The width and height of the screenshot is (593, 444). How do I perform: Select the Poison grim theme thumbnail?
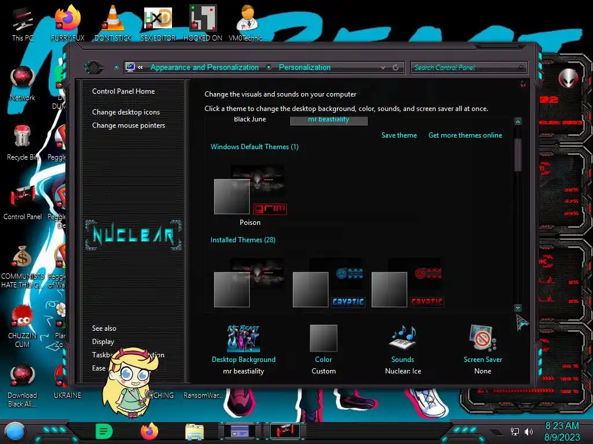point(250,195)
